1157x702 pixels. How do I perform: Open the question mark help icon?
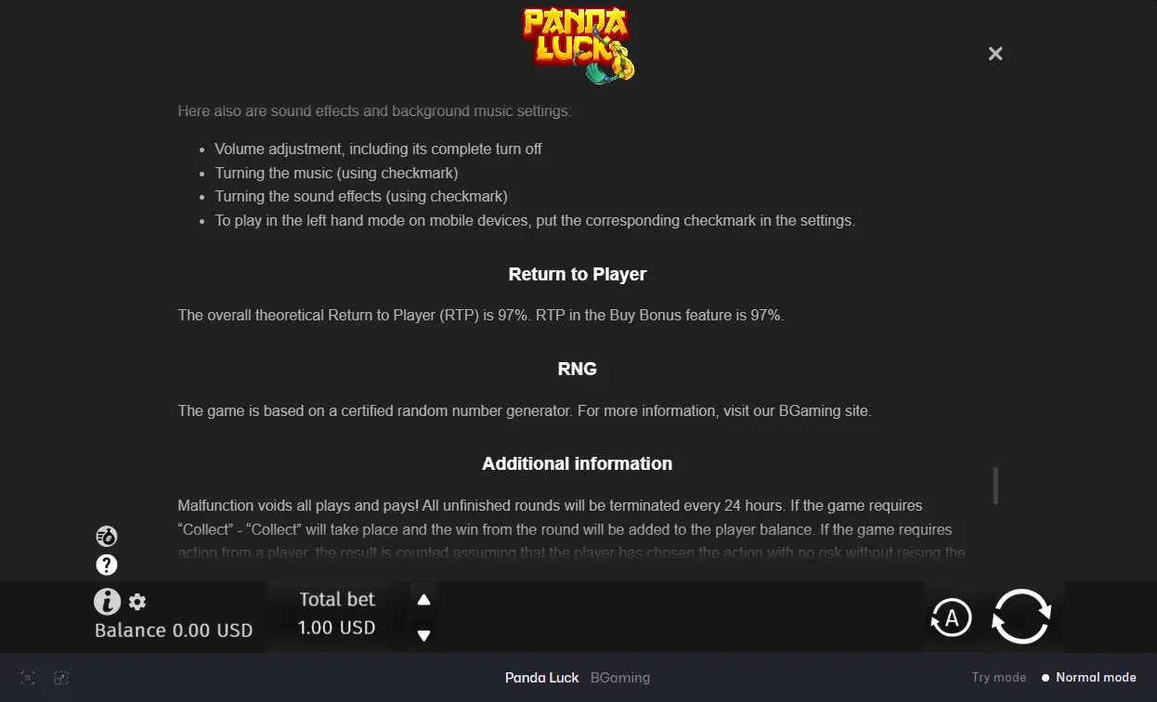click(107, 565)
